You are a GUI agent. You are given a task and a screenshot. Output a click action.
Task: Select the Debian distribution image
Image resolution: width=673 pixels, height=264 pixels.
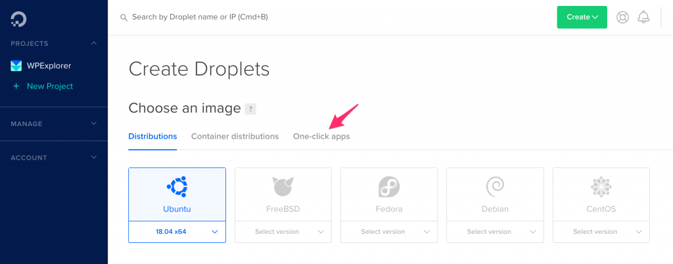pos(495,194)
